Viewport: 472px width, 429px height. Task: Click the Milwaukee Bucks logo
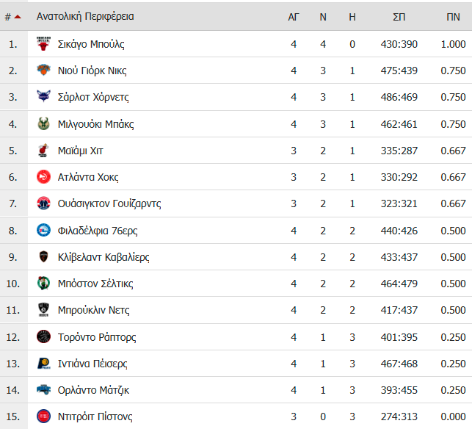click(x=43, y=124)
